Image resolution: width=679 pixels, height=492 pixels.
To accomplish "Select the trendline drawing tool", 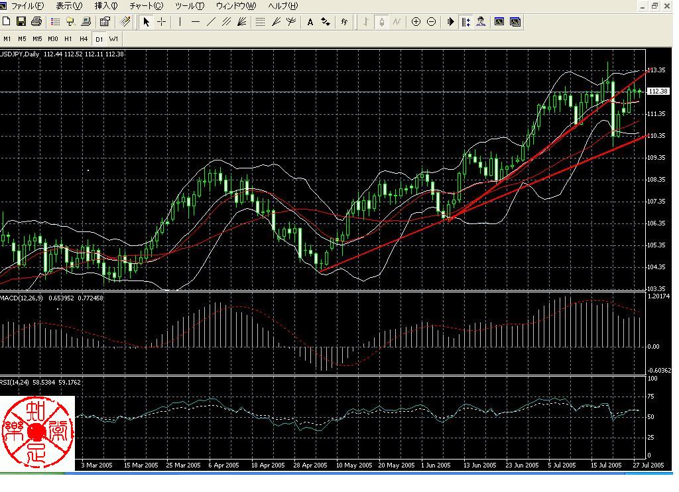I will pyautogui.click(x=210, y=22).
